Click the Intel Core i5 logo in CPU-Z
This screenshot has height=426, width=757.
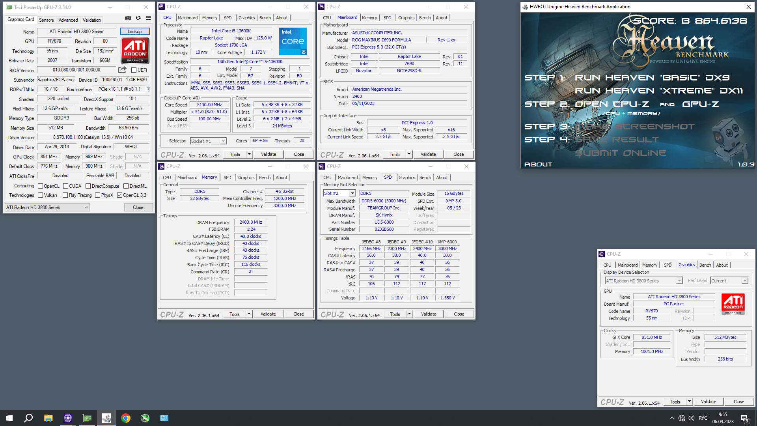pos(293,41)
